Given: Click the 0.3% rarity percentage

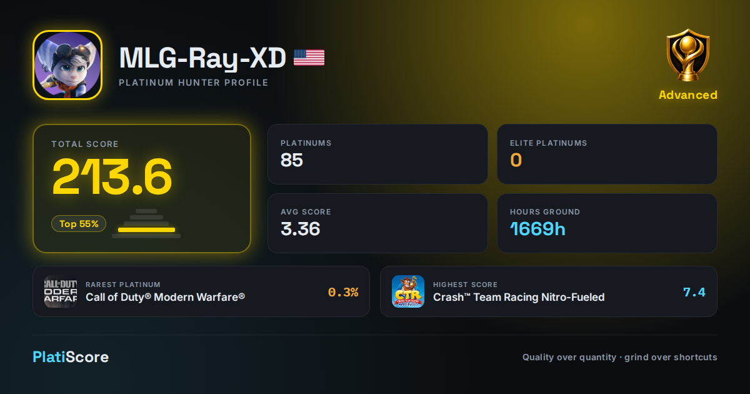Looking at the screenshot, I should pos(343,292).
